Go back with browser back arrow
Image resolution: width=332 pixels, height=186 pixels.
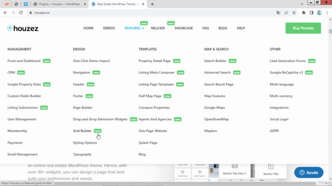click(x=5, y=12)
